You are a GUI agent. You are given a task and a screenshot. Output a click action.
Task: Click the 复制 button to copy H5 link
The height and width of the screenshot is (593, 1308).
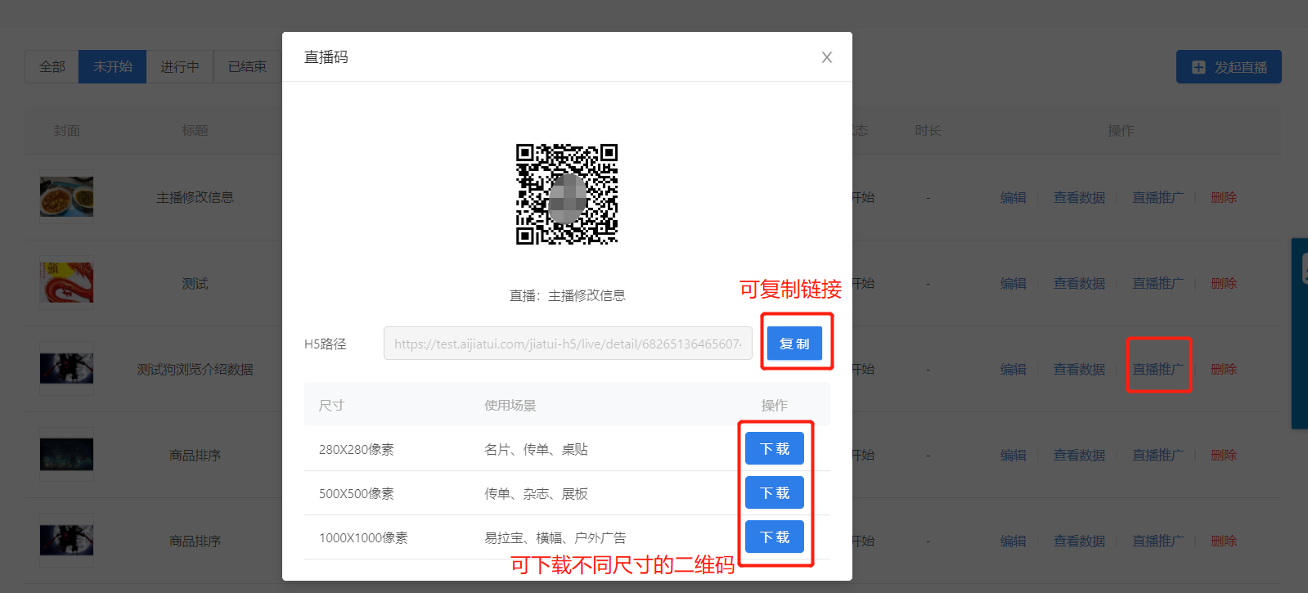tap(794, 344)
